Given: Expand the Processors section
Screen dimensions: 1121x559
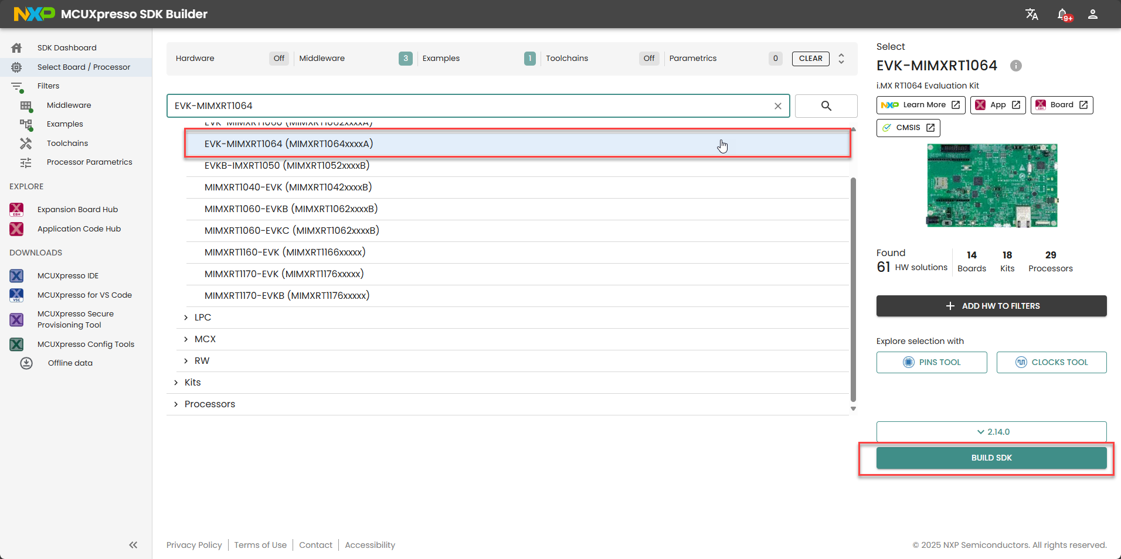Looking at the screenshot, I should click(x=176, y=404).
